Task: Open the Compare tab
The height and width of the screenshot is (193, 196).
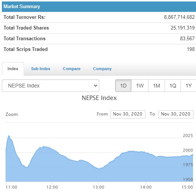Action: (72, 69)
